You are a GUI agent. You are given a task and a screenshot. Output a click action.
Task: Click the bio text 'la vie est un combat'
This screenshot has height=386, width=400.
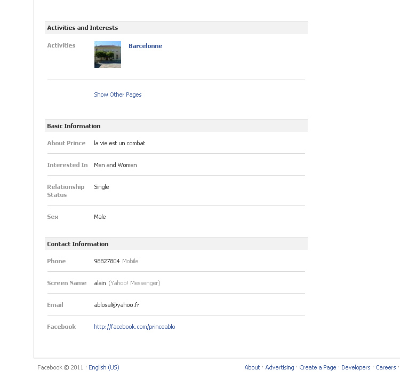(119, 144)
